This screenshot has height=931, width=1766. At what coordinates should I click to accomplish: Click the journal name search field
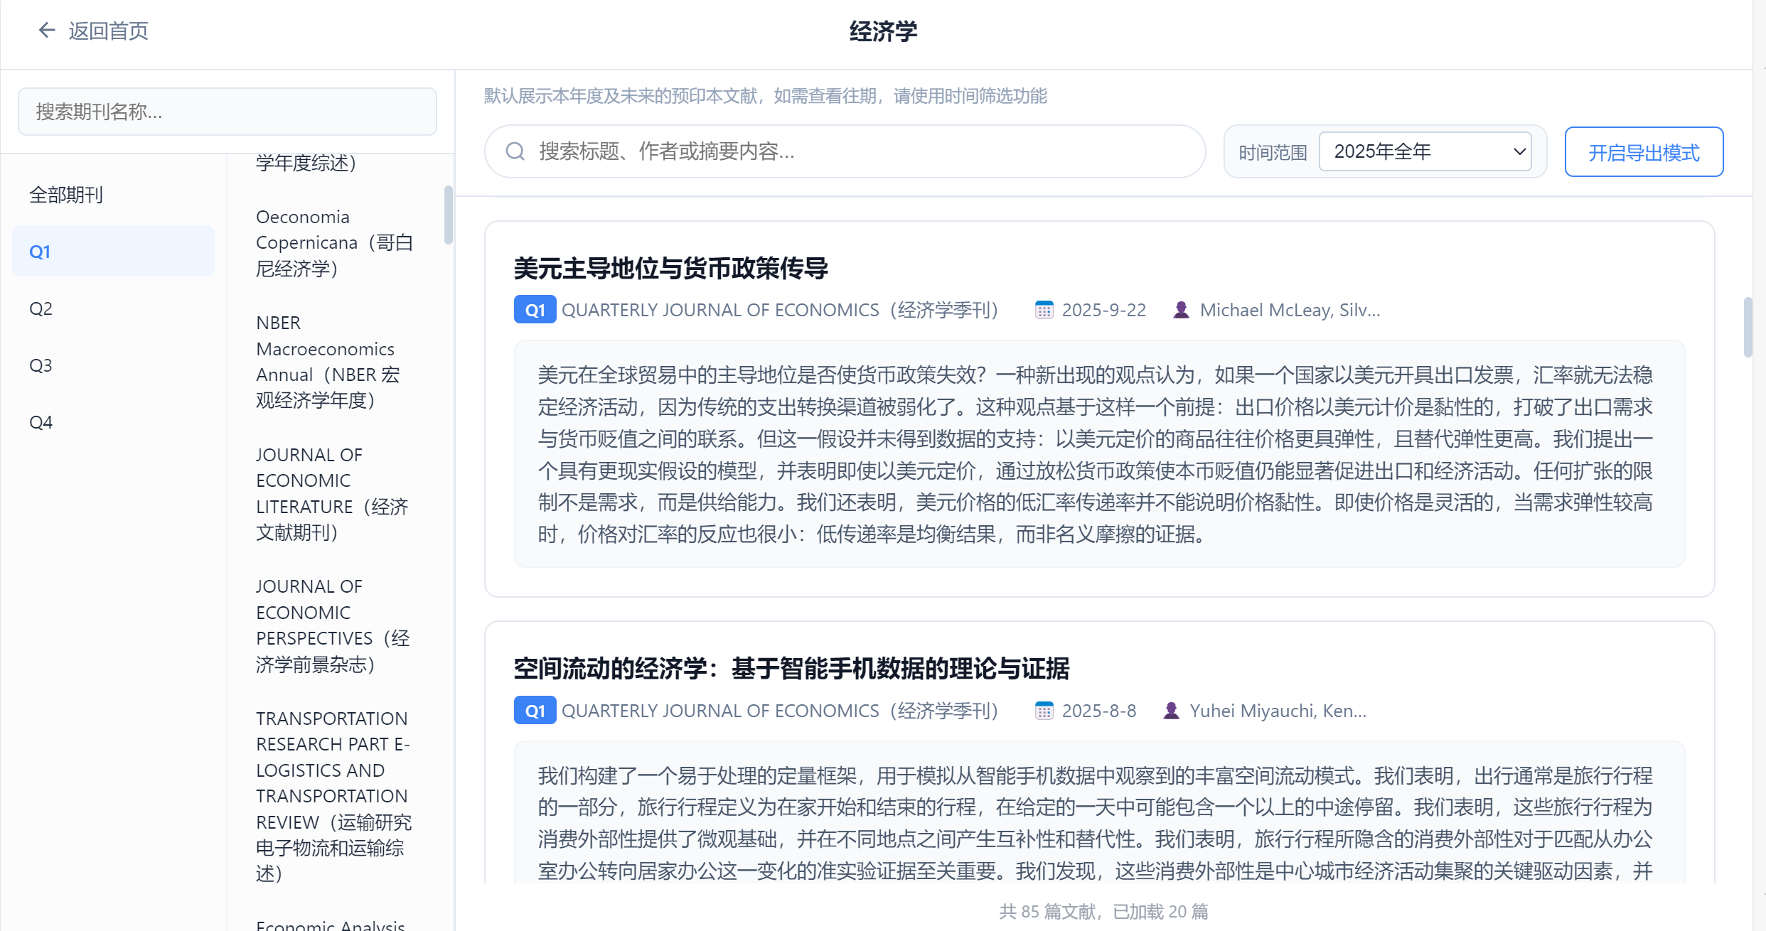[x=227, y=112]
